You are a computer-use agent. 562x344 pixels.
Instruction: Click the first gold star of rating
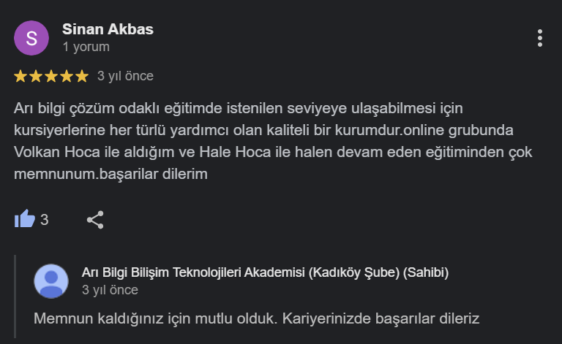[20, 76]
